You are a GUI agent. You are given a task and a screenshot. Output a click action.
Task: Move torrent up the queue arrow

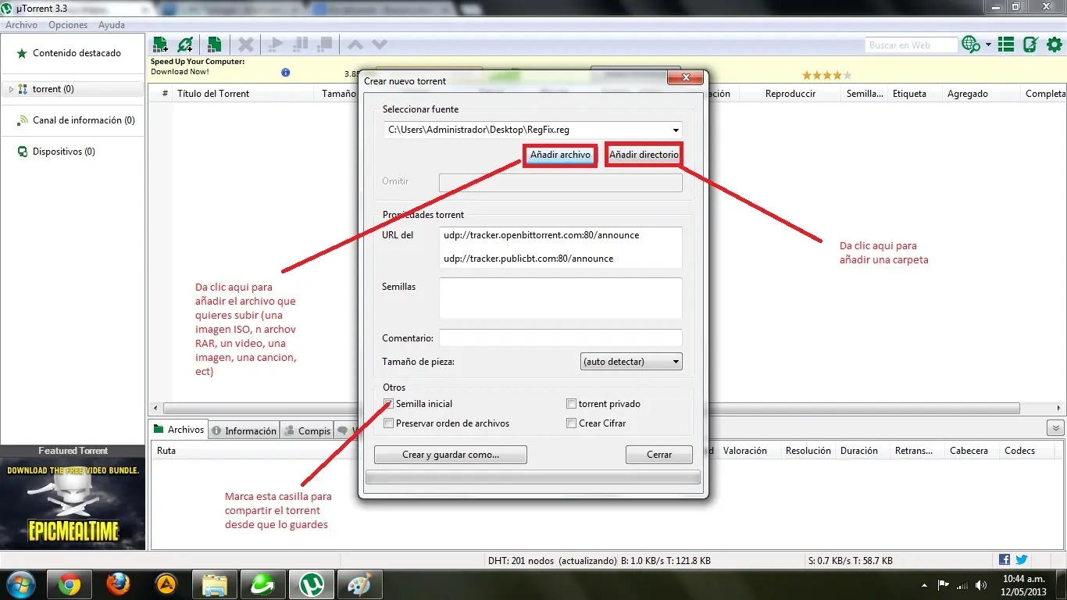coord(355,45)
